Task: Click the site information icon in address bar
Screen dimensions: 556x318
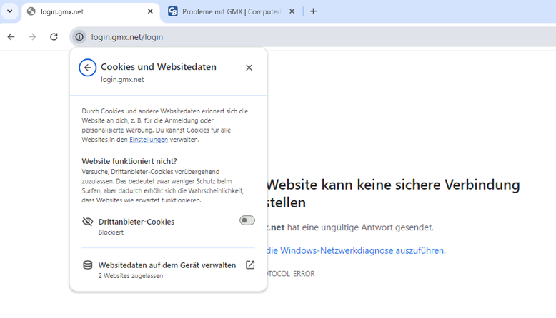Action: (79, 37)
